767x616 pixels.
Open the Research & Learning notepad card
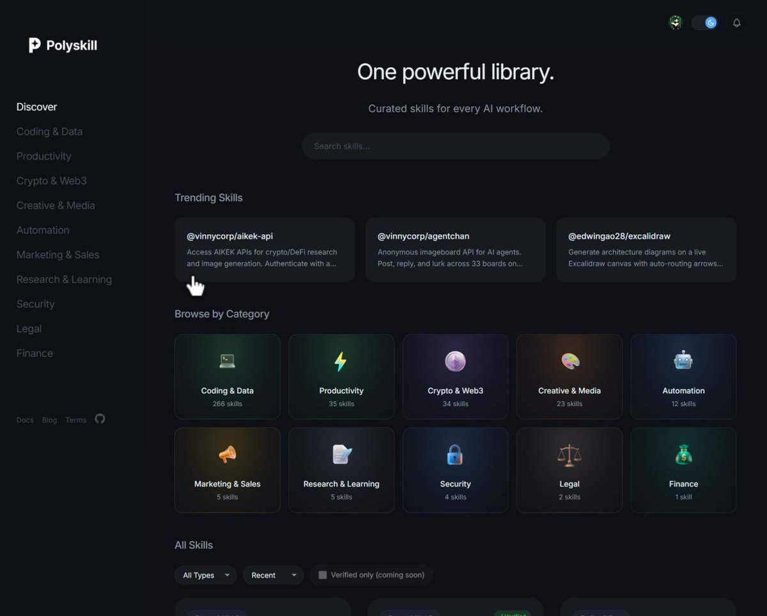tap(341, 470)
